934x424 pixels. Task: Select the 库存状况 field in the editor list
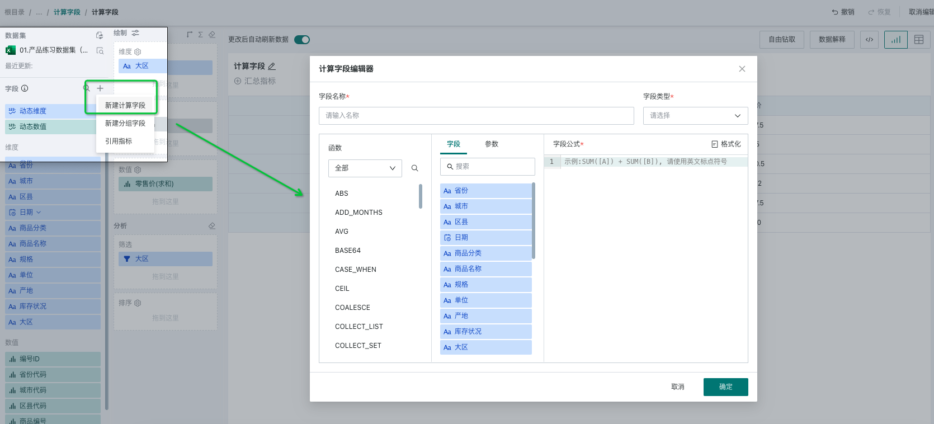click(x=485, y=332)
